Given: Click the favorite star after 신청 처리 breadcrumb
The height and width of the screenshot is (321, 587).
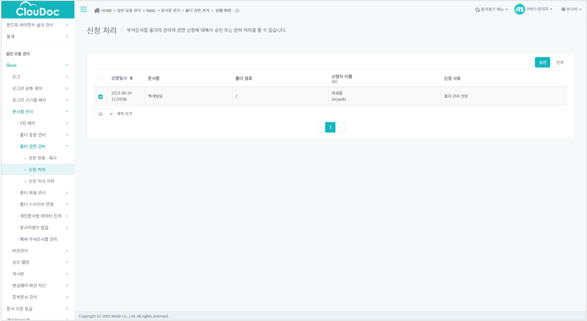Looking at the screenshot, I should [x=237, y=10].
